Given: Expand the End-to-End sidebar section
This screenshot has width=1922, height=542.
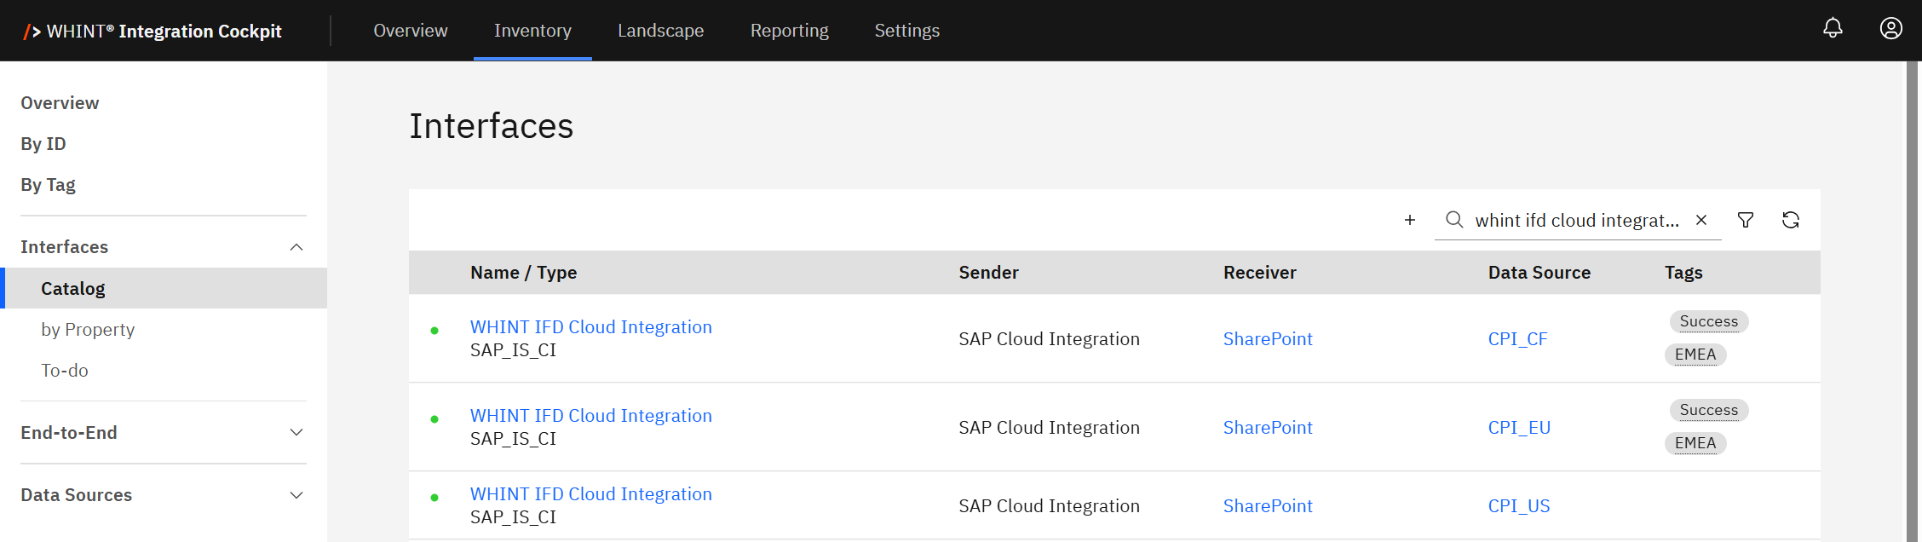Looking at the screenshot, I should [x=296, y=432].
